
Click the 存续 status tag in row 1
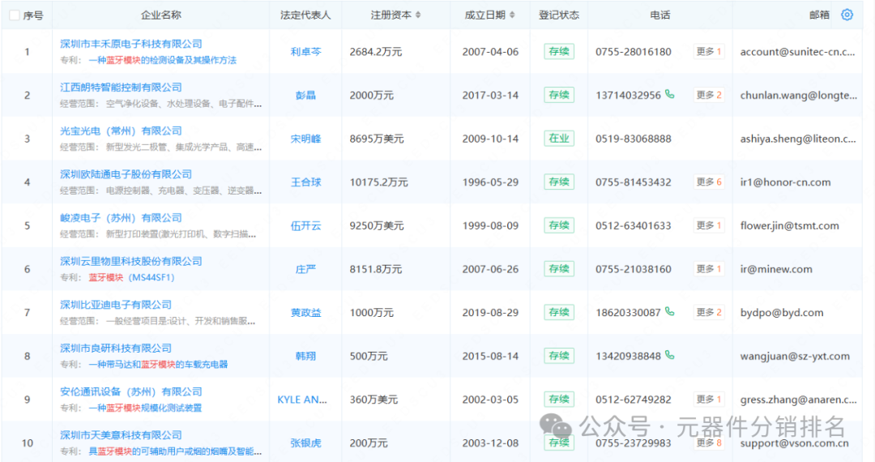[x=558, y=51]
